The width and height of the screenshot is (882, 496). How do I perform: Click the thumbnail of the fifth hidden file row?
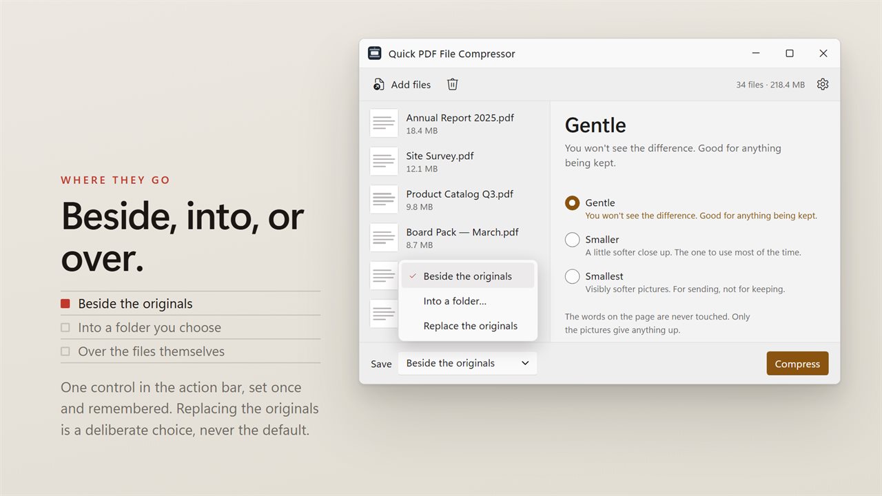pyautogui.click(x=384, y=276)
